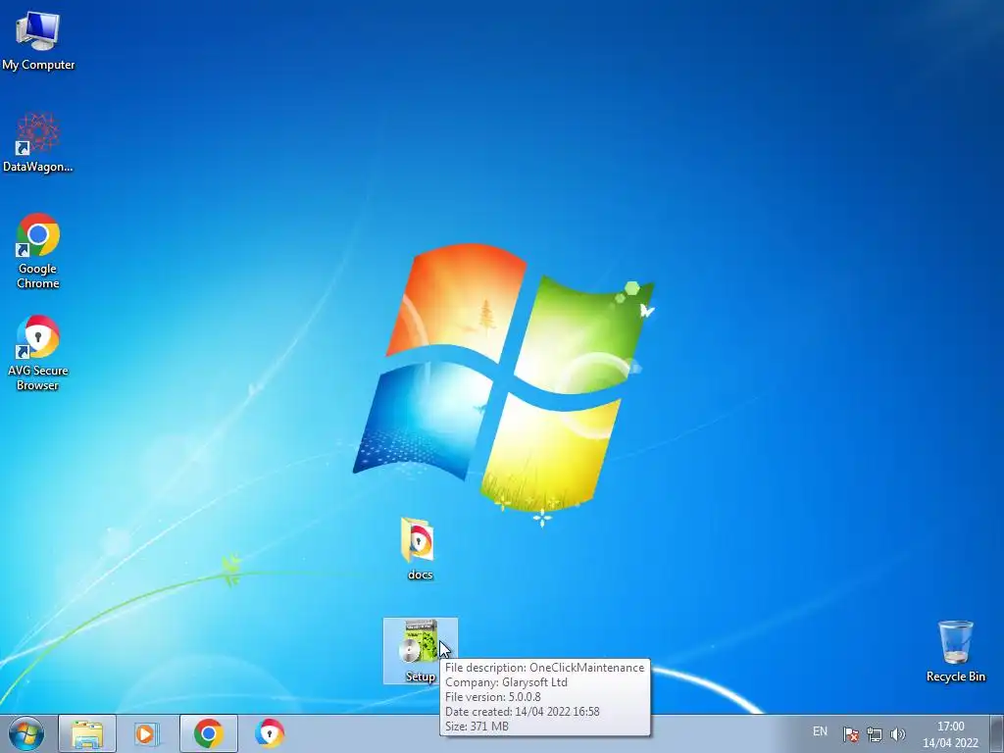Switch to Google Chrome on the taskbar

208,733
